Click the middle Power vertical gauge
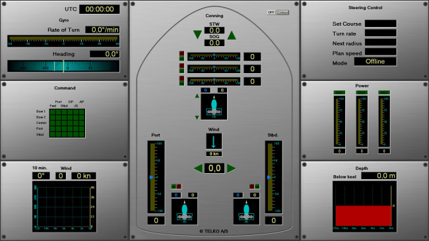Image resolution: width=429 pixels, height=241 pixels. coord(362,121)
